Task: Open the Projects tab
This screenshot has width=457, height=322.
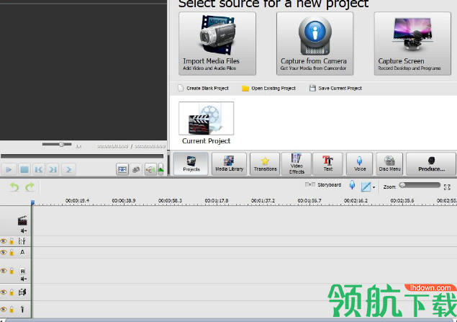Action: click(191, 164)
